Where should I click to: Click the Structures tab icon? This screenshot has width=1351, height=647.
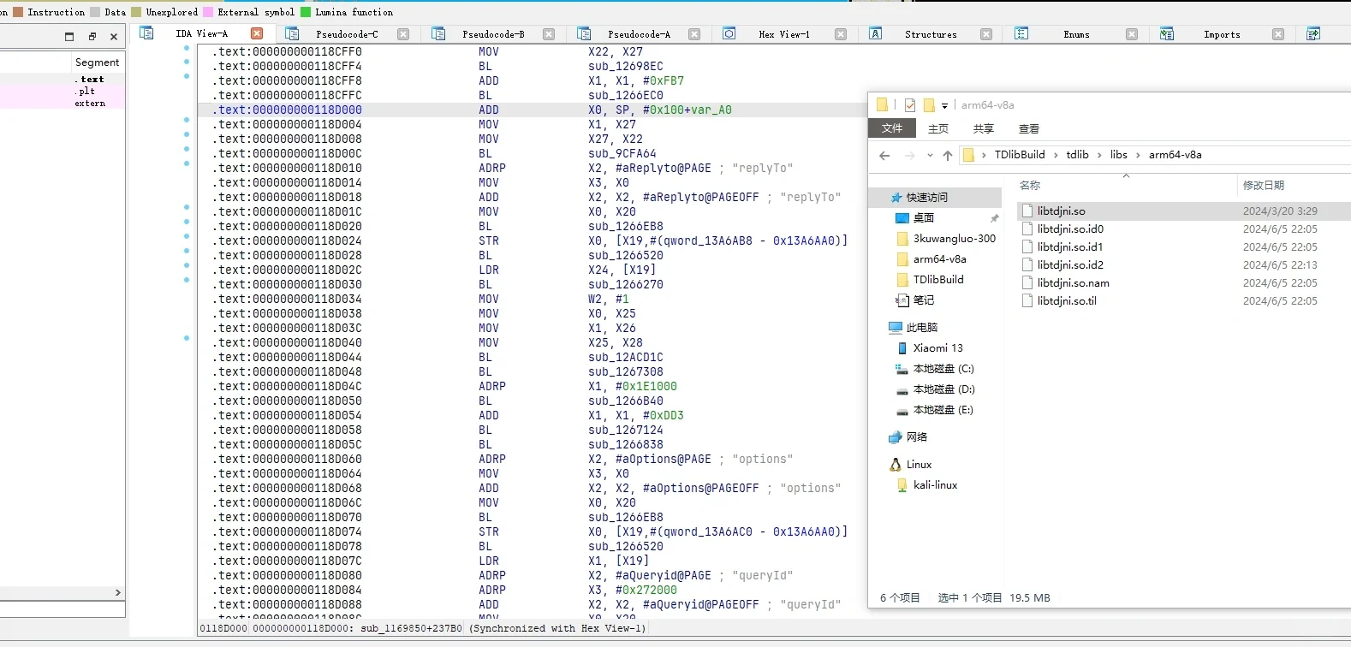click(x=875, y=33)
